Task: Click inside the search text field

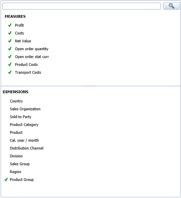Action: point(81,6)
